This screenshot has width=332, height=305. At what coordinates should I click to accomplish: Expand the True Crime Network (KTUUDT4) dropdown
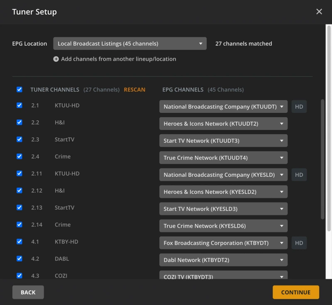[x=223, y=158]
